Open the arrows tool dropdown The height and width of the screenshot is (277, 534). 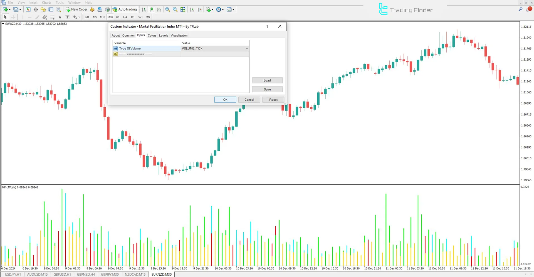pyautogui.click(x=79, y=17)
